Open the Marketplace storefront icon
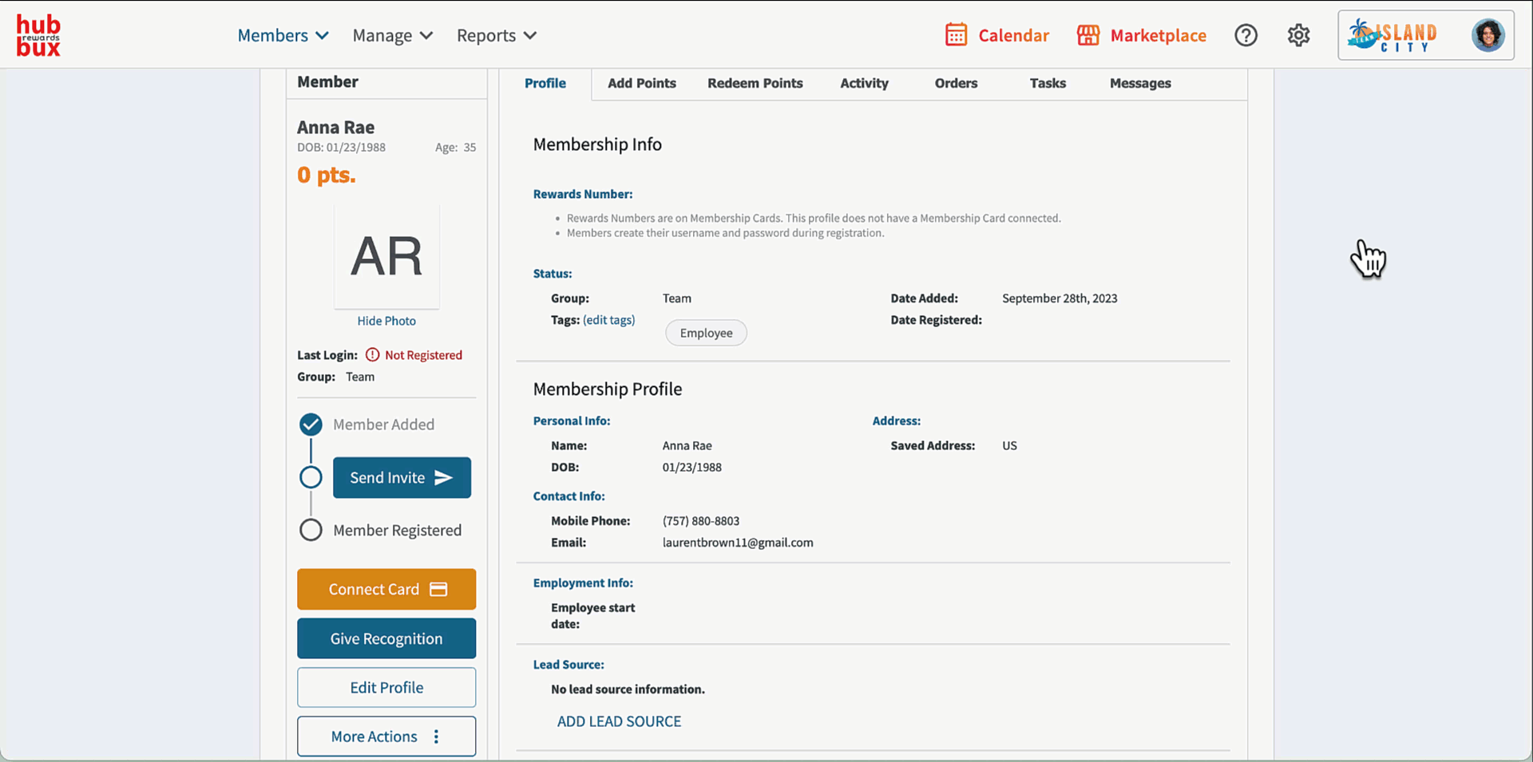The image size is (1533, 762). [1087, 35]
